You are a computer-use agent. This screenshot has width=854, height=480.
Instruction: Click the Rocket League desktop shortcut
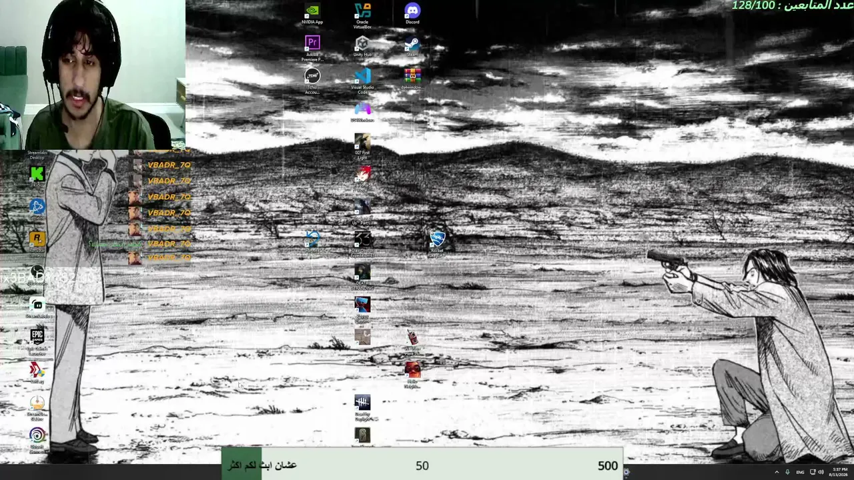437,244
